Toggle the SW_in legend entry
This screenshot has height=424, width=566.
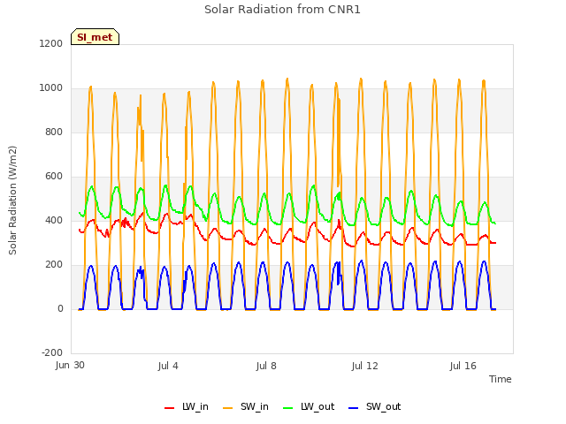pyautogui.click(x=246, y=406)
